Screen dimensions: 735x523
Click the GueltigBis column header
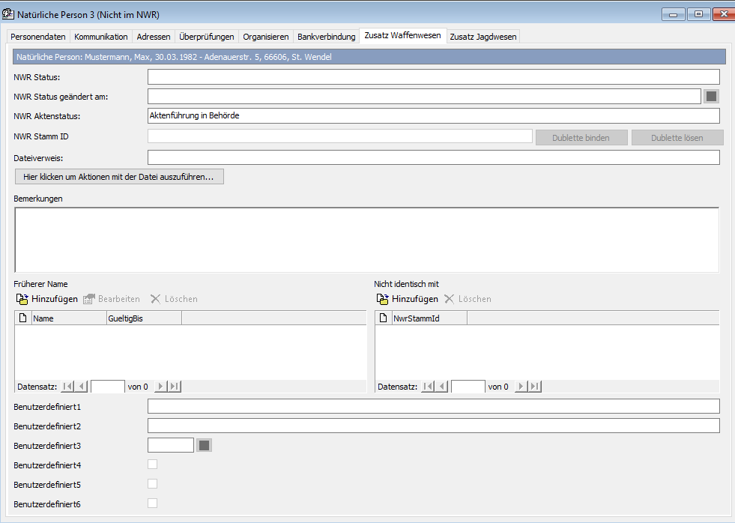144,318
